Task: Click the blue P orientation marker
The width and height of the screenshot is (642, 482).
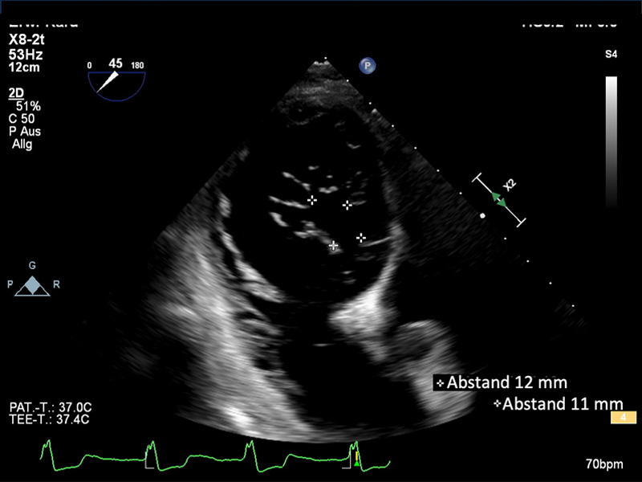Action: [x=367, y=67]
